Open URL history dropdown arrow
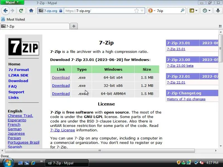Viewport: 223px width, 167px height. [x=142, y=11]
